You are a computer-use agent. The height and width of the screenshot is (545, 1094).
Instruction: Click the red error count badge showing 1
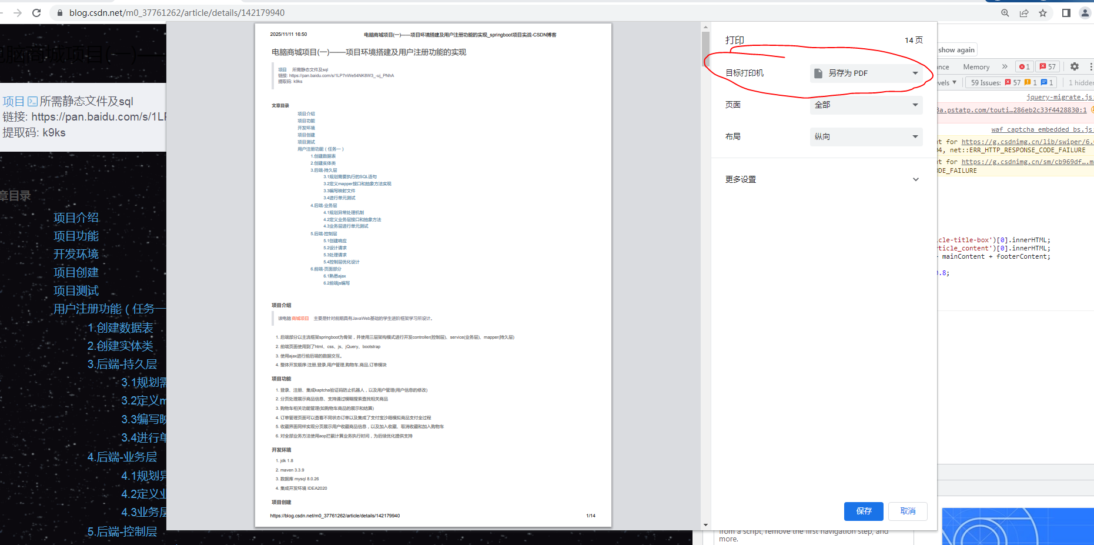pos(1025,66)
